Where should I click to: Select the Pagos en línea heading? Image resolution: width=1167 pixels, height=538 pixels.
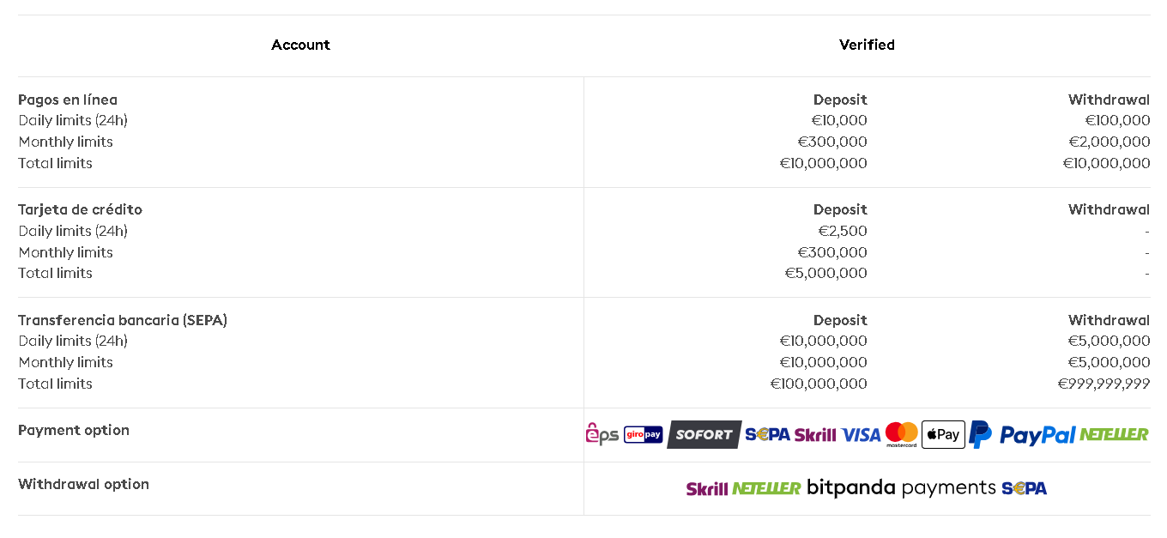tap(68, 100)
